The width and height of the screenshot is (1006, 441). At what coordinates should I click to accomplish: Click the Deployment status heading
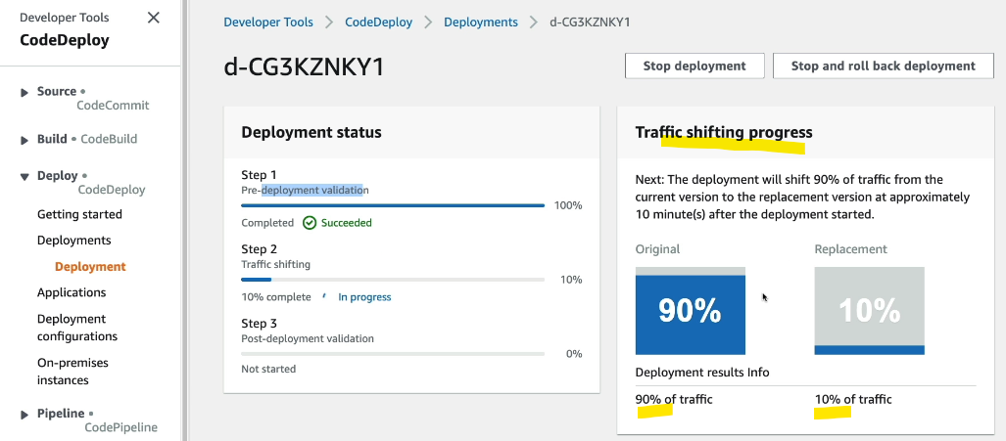tap(311, 132)
